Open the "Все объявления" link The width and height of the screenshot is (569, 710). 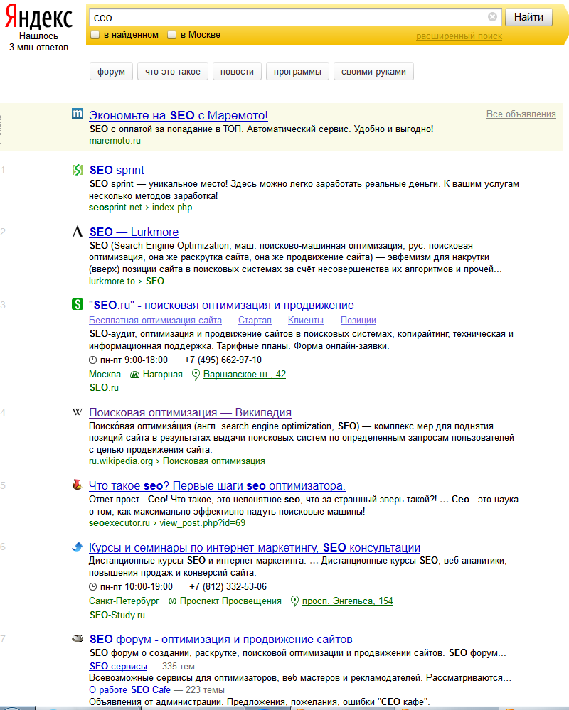click(521, 114)
